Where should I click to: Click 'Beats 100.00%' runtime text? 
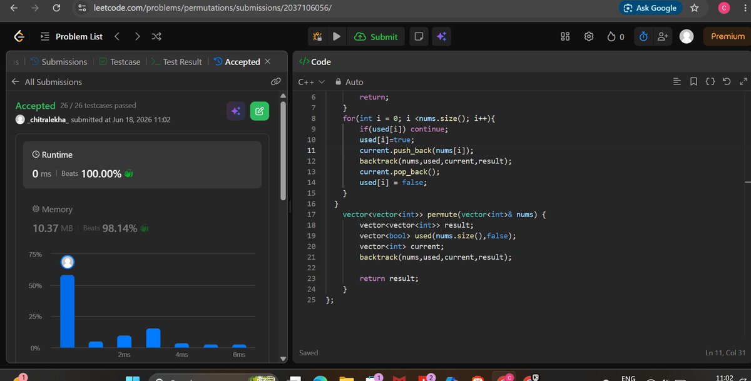pyautogui.click(x=91, y=174)
